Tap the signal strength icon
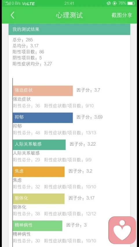139x247 pixels. click(8, 3)
